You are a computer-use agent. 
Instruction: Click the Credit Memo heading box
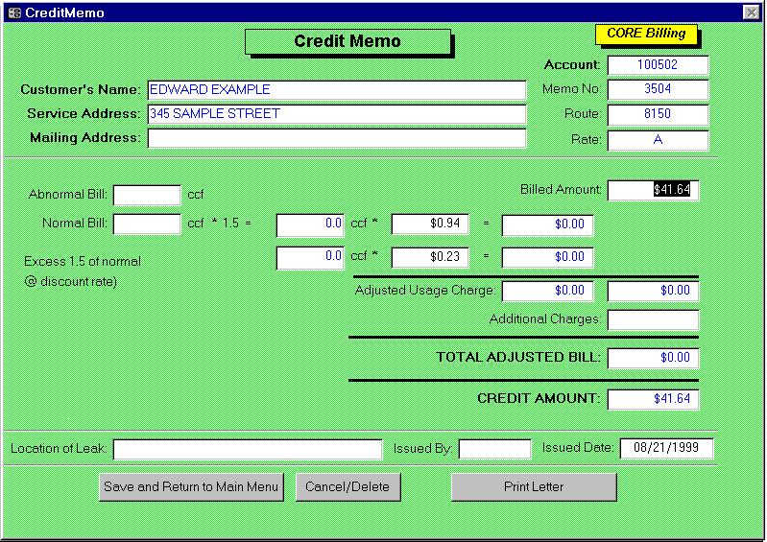tap(348, 41)
